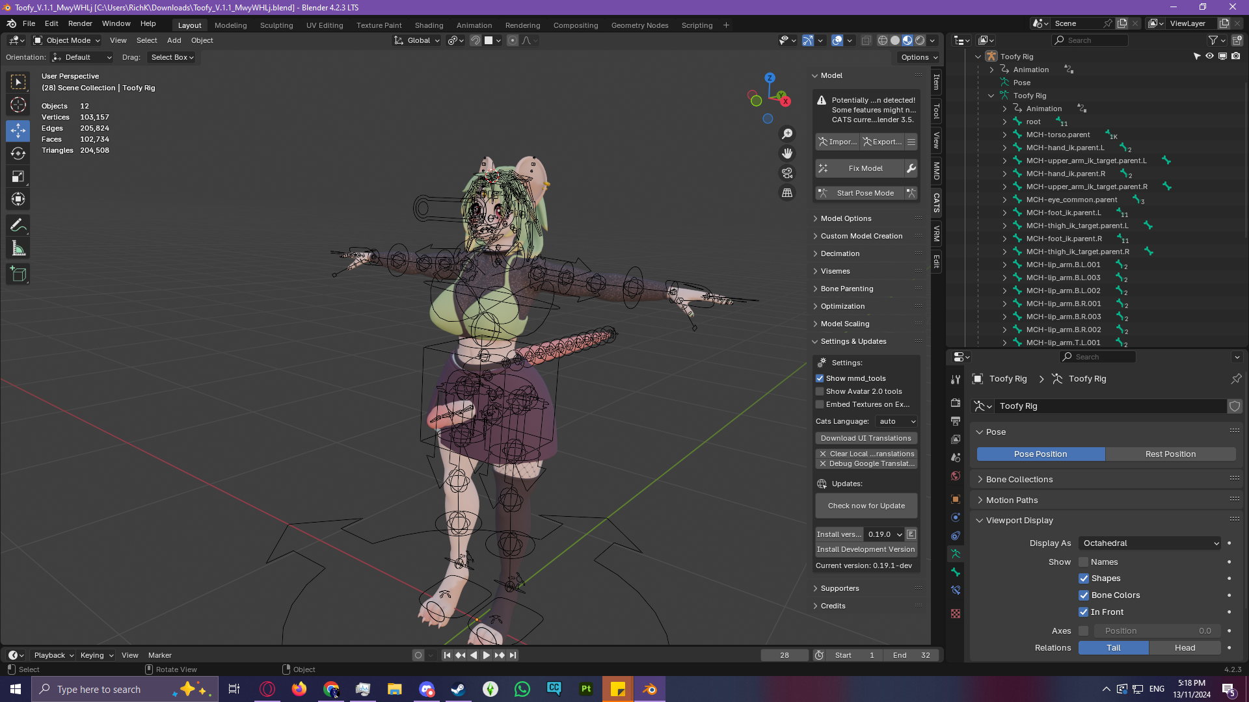Enable Embed Textures on Export checkbox
Screen dimensions: 1249x702
(820, 404)
